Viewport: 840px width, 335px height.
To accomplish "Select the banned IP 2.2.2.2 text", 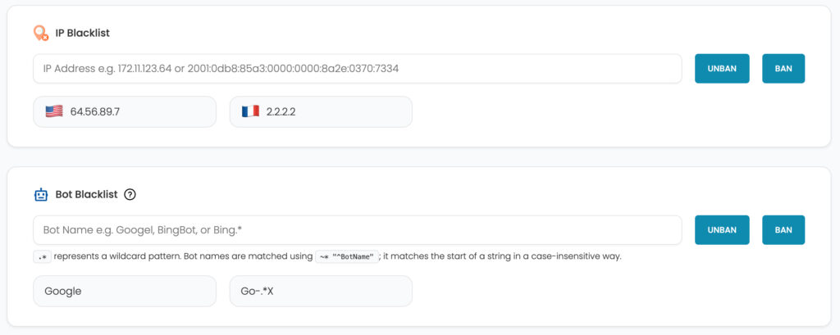I will (x=281, y=111).
